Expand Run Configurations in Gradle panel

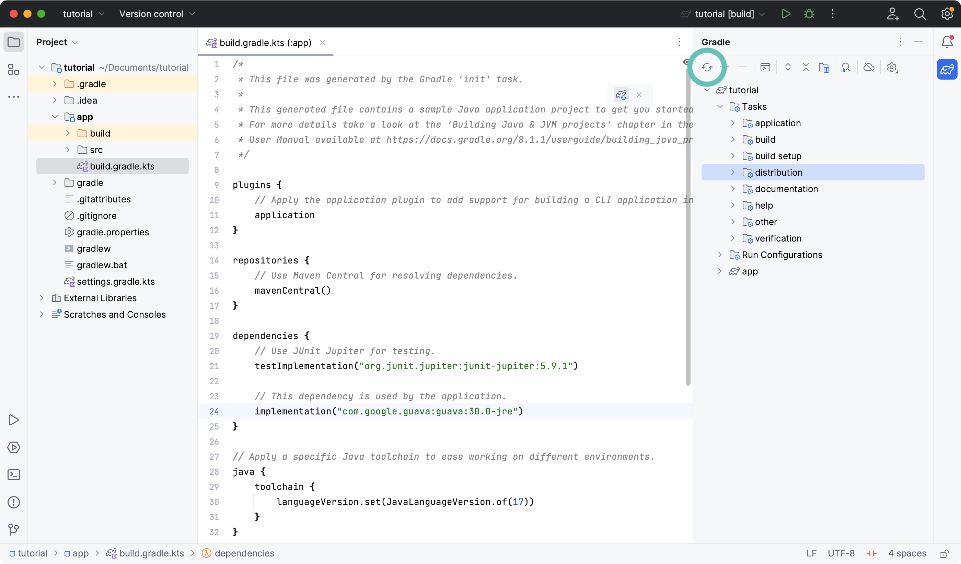click(x=720, y=255)
